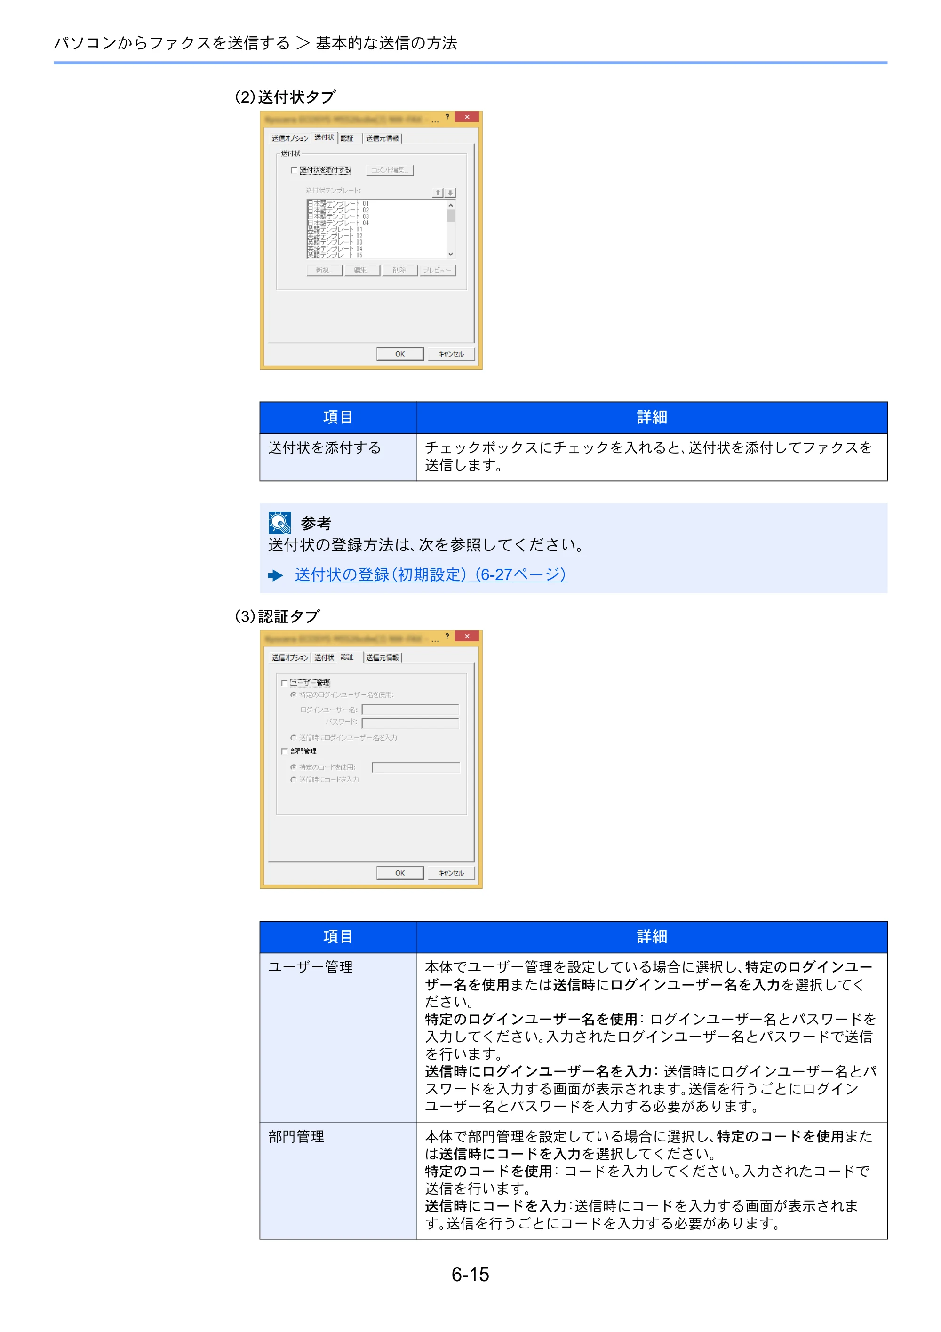Screen dimensions: 941x1332
Task: Click the 特定のコードを使用 code input field
Action: 416,767
